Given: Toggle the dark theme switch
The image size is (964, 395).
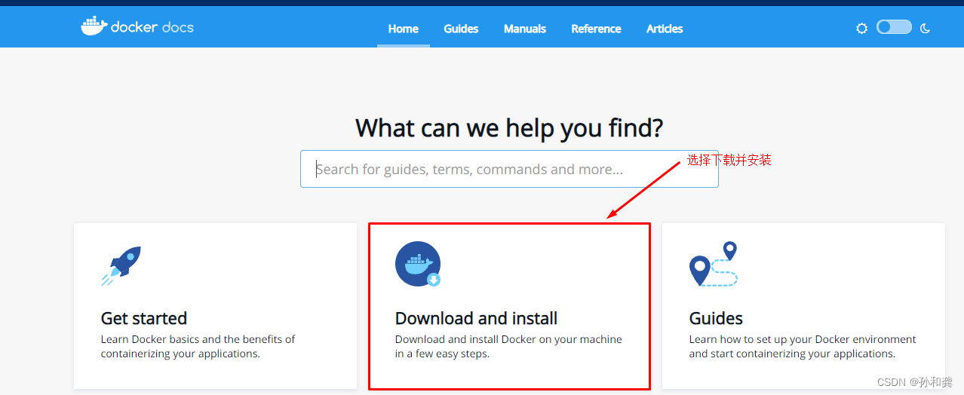Looking at the screenshot, I should [894, 27].
